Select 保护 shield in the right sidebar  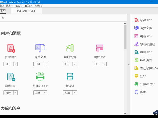(x=140, y=92)
